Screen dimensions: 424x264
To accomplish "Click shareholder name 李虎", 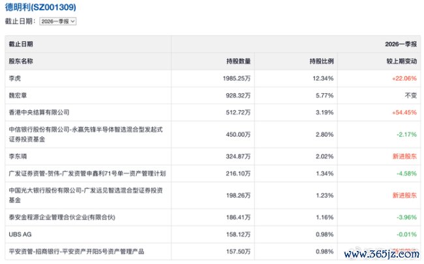I will pyautogui.click(x=15, y=78).
